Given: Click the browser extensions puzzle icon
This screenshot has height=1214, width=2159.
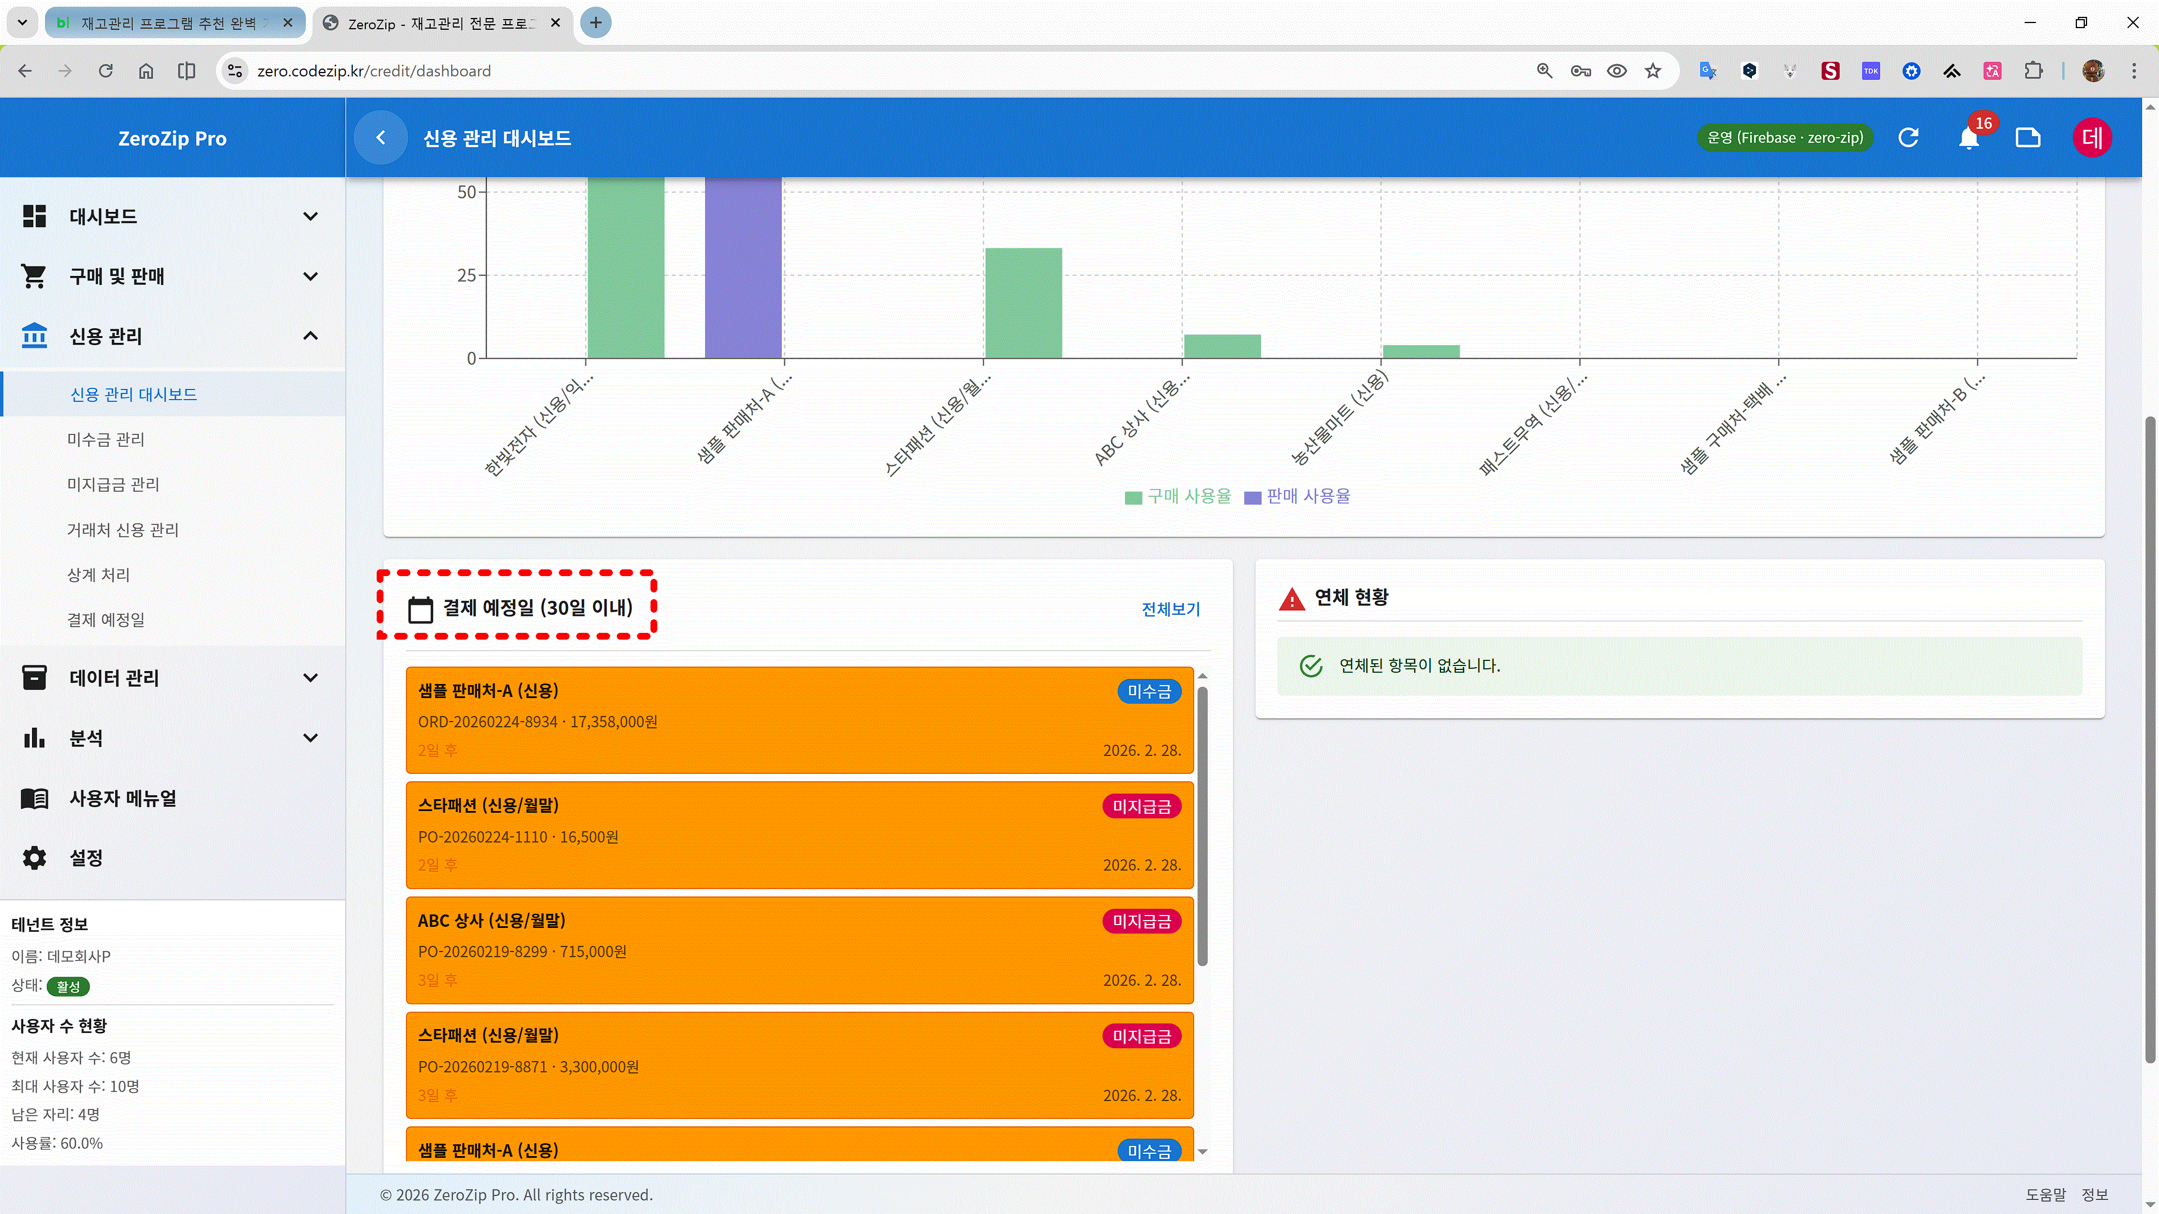Looking at the screenshot, I should tap(2033, 71).
